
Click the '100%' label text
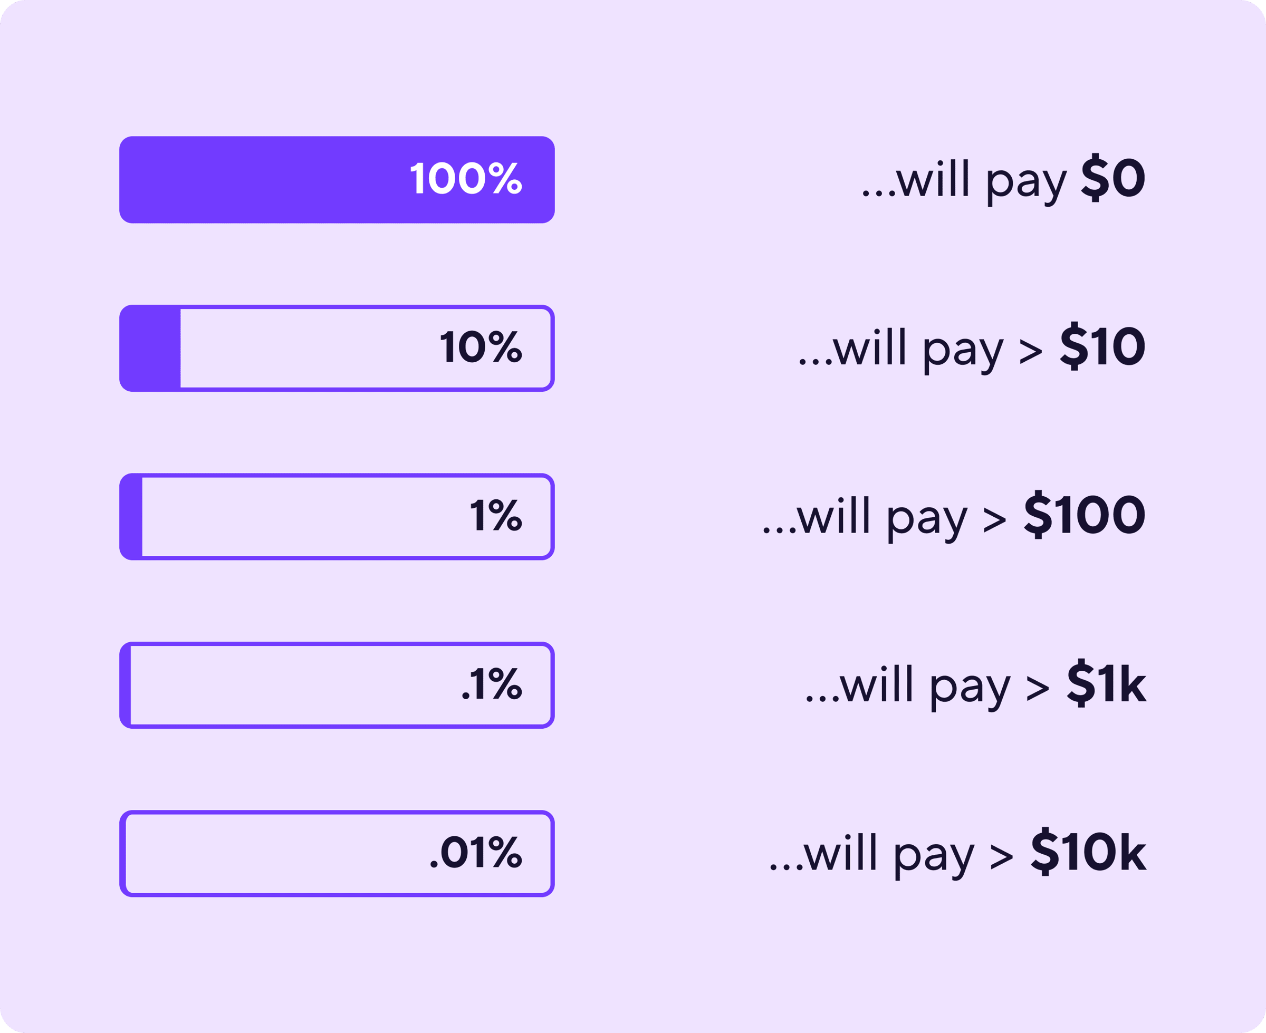click(x=466, y=178)
